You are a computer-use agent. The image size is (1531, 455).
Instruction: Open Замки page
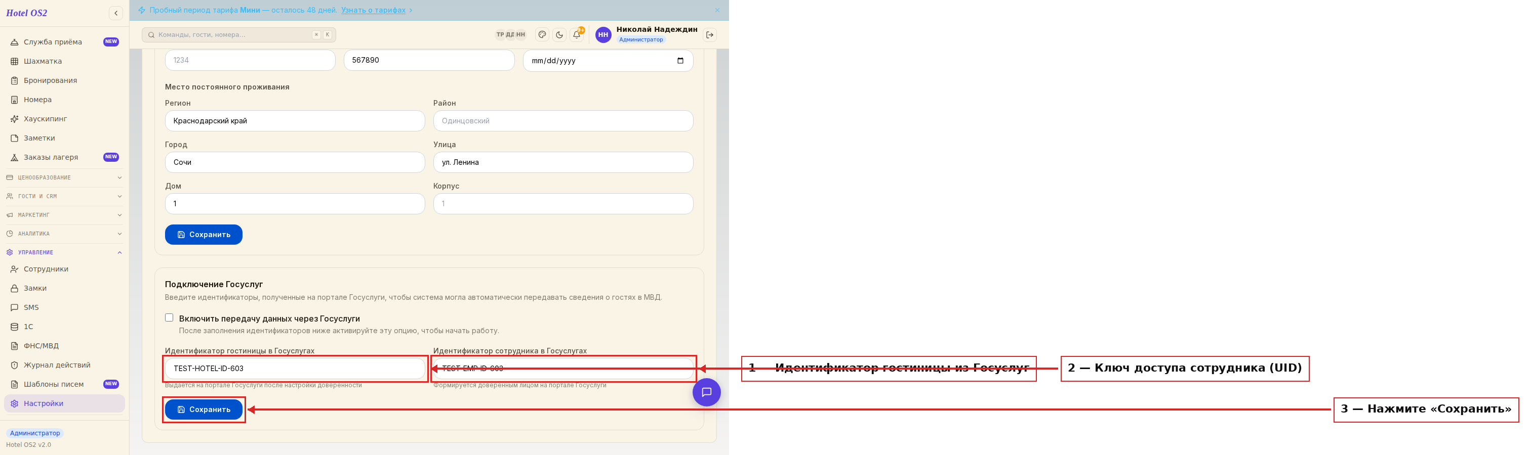(65, 288)
